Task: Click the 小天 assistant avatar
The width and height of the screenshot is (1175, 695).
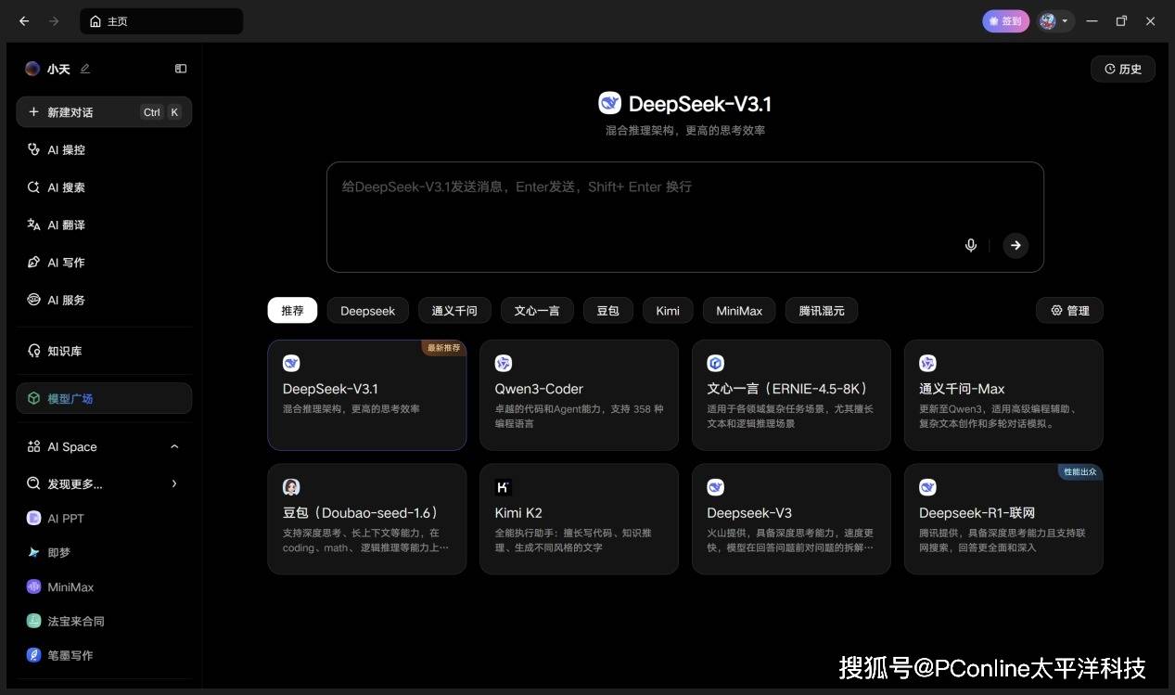Action: [32, 69]
